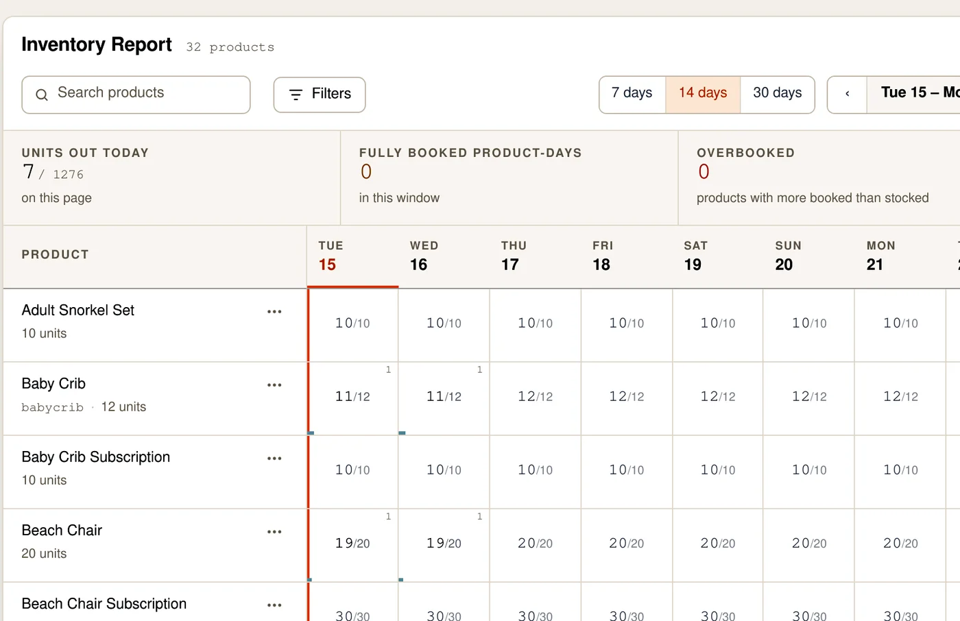Click Beach Chair Tuesday 19/20 cell

pyautogui.click(x=352, y=544)
